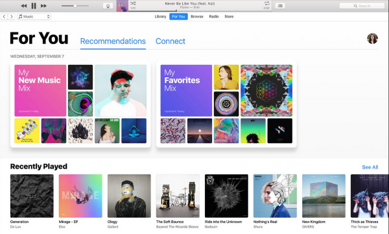Open the Generation album cover

pyautogui.click(x=32, y=196)
